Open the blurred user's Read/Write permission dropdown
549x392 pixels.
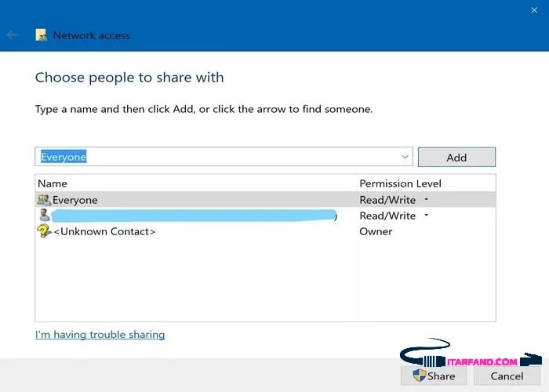coord(426,216)
